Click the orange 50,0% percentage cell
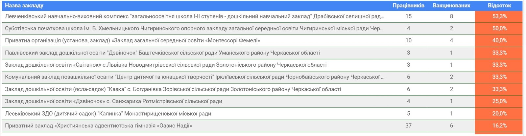 [499, 29]
